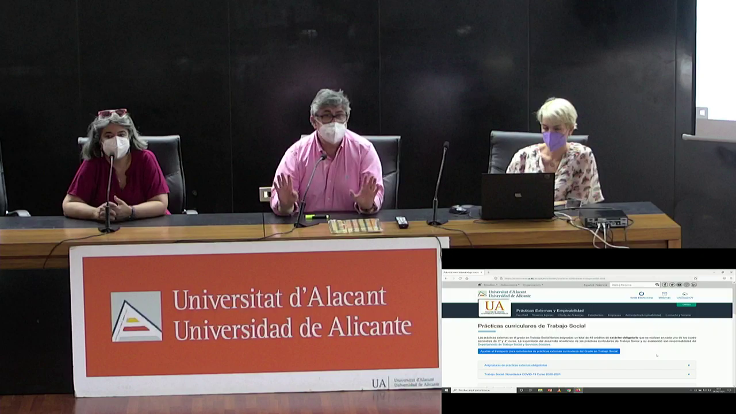Click the search magnifier icon

tap(657, 285)
